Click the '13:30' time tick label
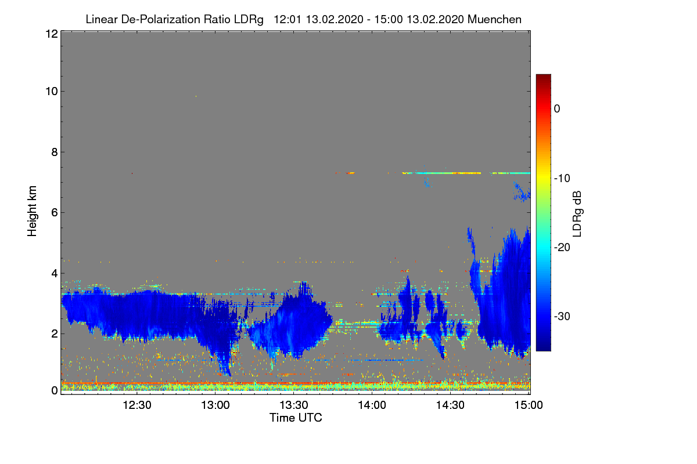The image size is (697, 464). (x=293, y=405)
